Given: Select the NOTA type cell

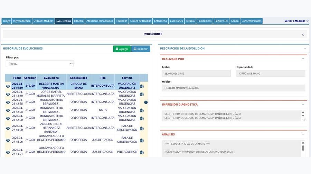Looking at the screenshot, I should 103,110.
